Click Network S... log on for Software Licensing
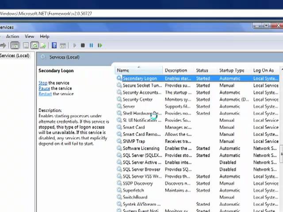This screenshot has height=212, width=283. coord(265,148)
